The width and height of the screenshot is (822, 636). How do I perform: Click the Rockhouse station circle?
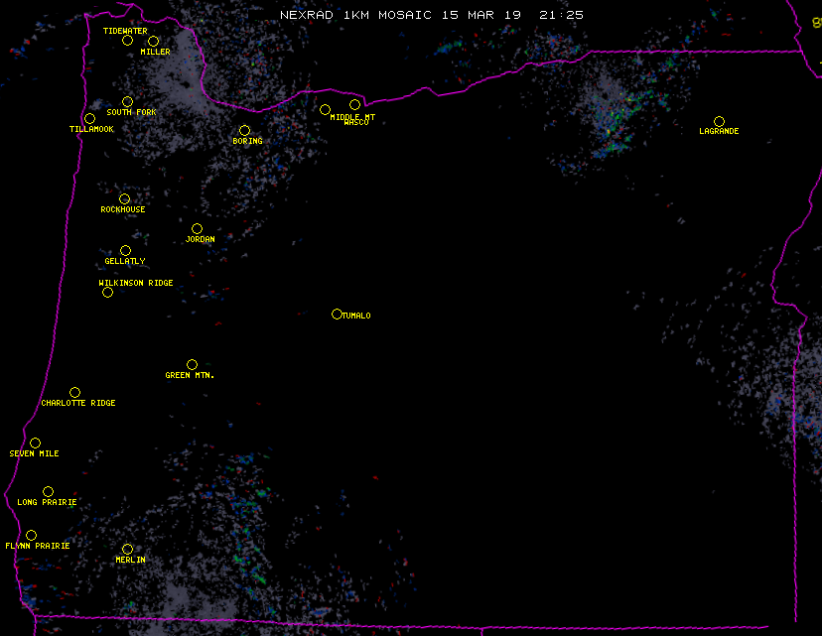pos(124,199)
